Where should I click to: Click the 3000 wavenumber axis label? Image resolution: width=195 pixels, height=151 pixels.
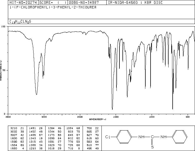click(x=44, y=117)
